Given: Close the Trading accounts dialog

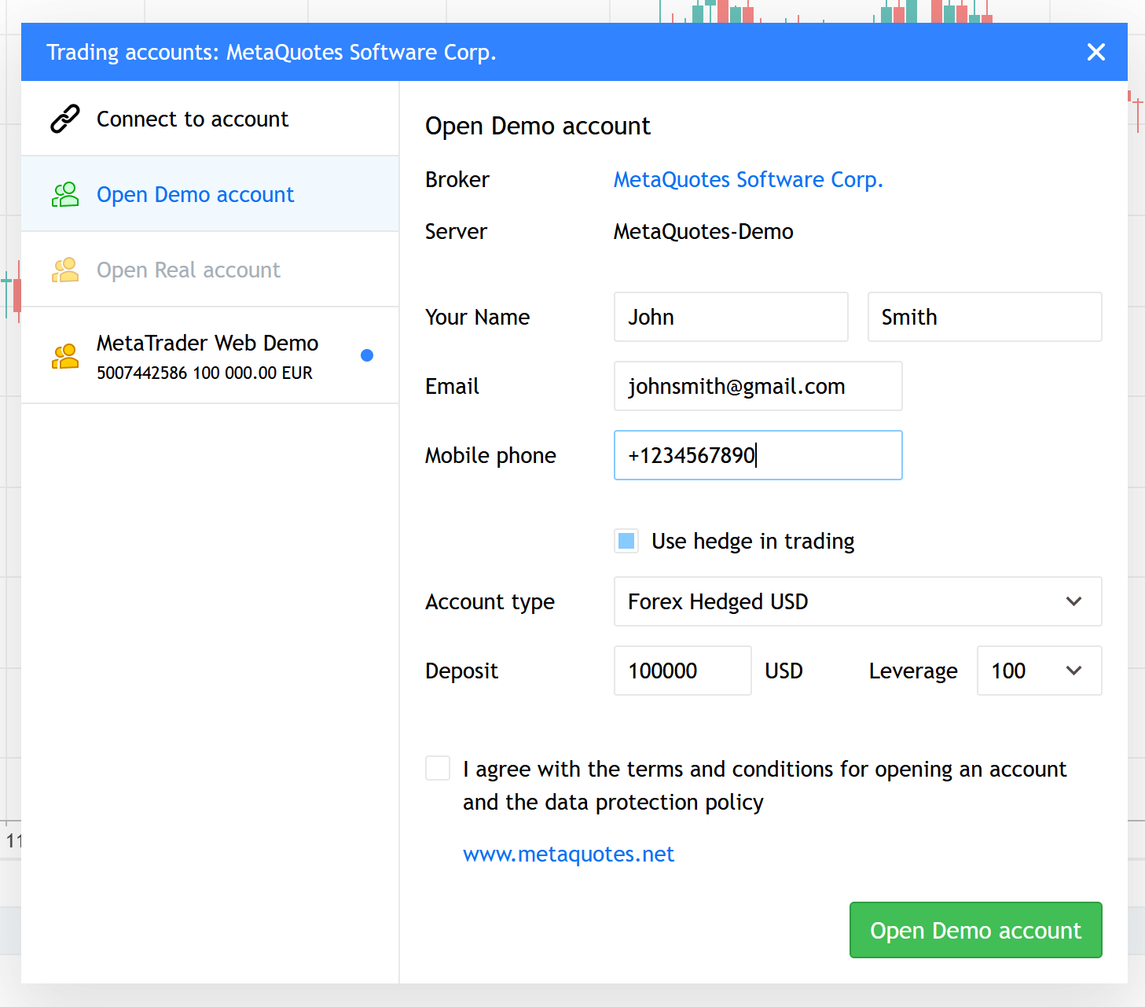Looking at the screenshot, I should [1095, 52].
